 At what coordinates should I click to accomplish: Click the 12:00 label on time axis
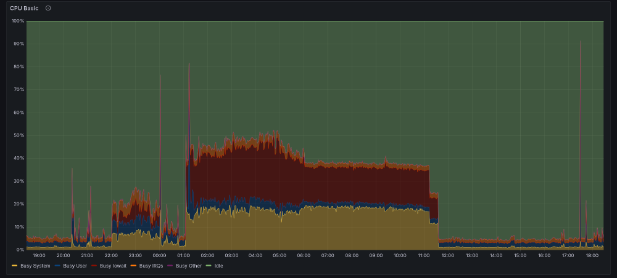pos(447,255)
